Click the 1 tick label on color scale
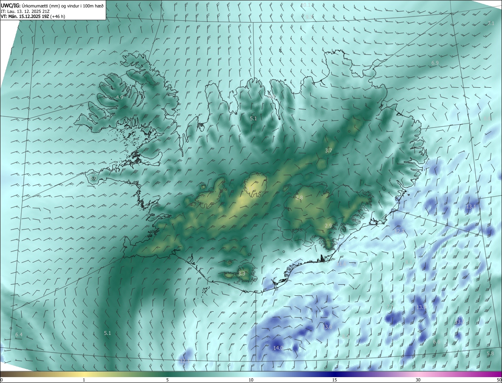Viewport: 502px width, 383px height. [x=84, y=380]
